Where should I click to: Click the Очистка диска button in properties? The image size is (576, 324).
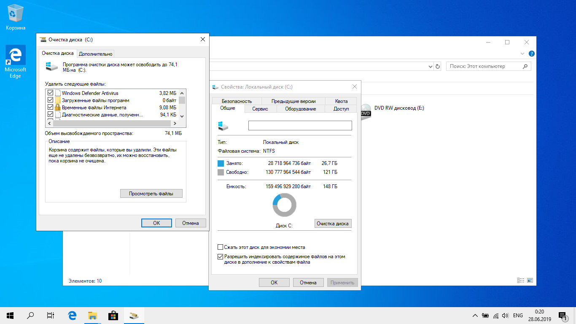click(333, 224)
